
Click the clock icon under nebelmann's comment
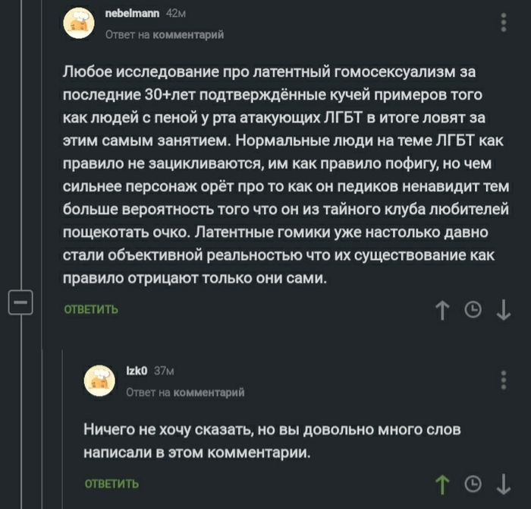pyautogui.click(x=473, y=309)
